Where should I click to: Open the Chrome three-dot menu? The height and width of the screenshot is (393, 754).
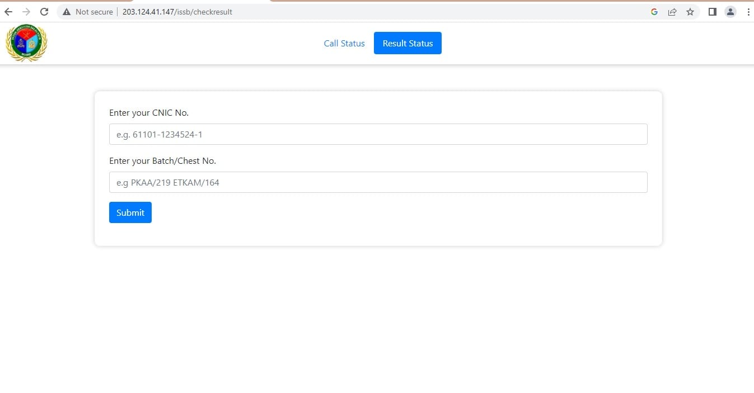(748, 12)
